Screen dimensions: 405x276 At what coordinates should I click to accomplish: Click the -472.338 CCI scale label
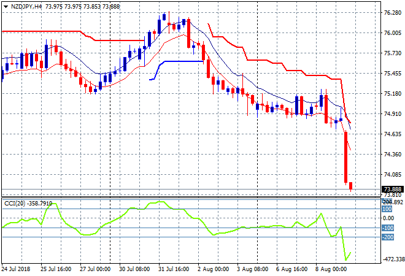coord(391,259)
